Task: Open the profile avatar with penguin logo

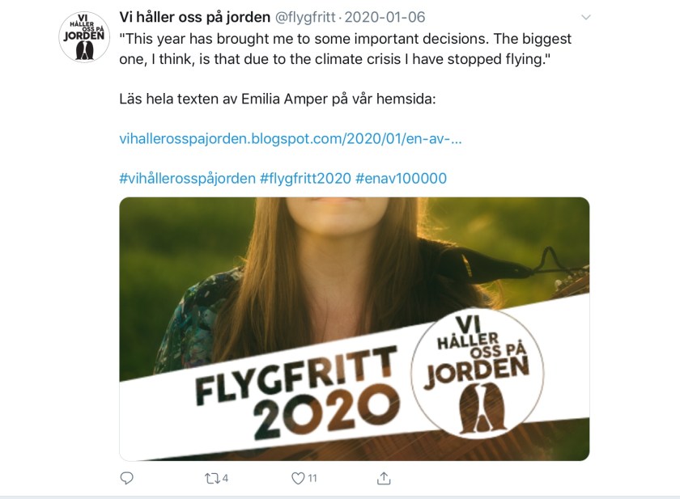Action: point(83,37)
